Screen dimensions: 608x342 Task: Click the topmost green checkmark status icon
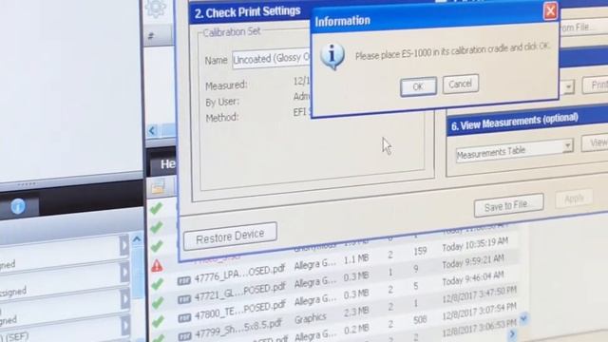click(x=156, y=209)
